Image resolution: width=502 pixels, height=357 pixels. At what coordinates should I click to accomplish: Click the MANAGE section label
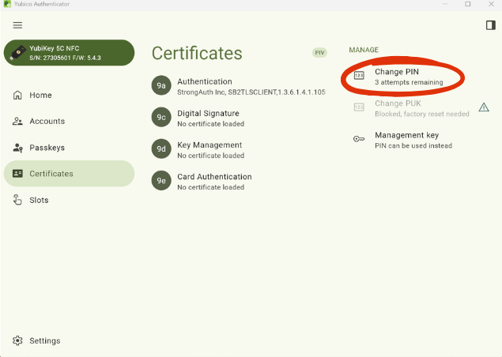tap(364, 50)
